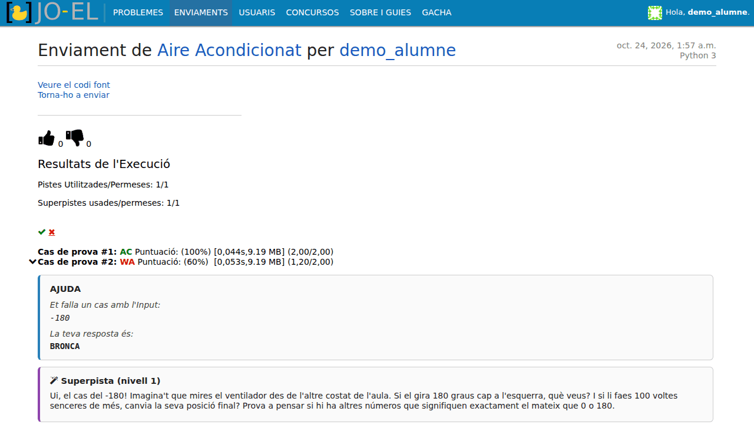Navigate to CONCURSOS
Image resolution: width=754 pixels, height=431 pixels.
coord(312,12)
